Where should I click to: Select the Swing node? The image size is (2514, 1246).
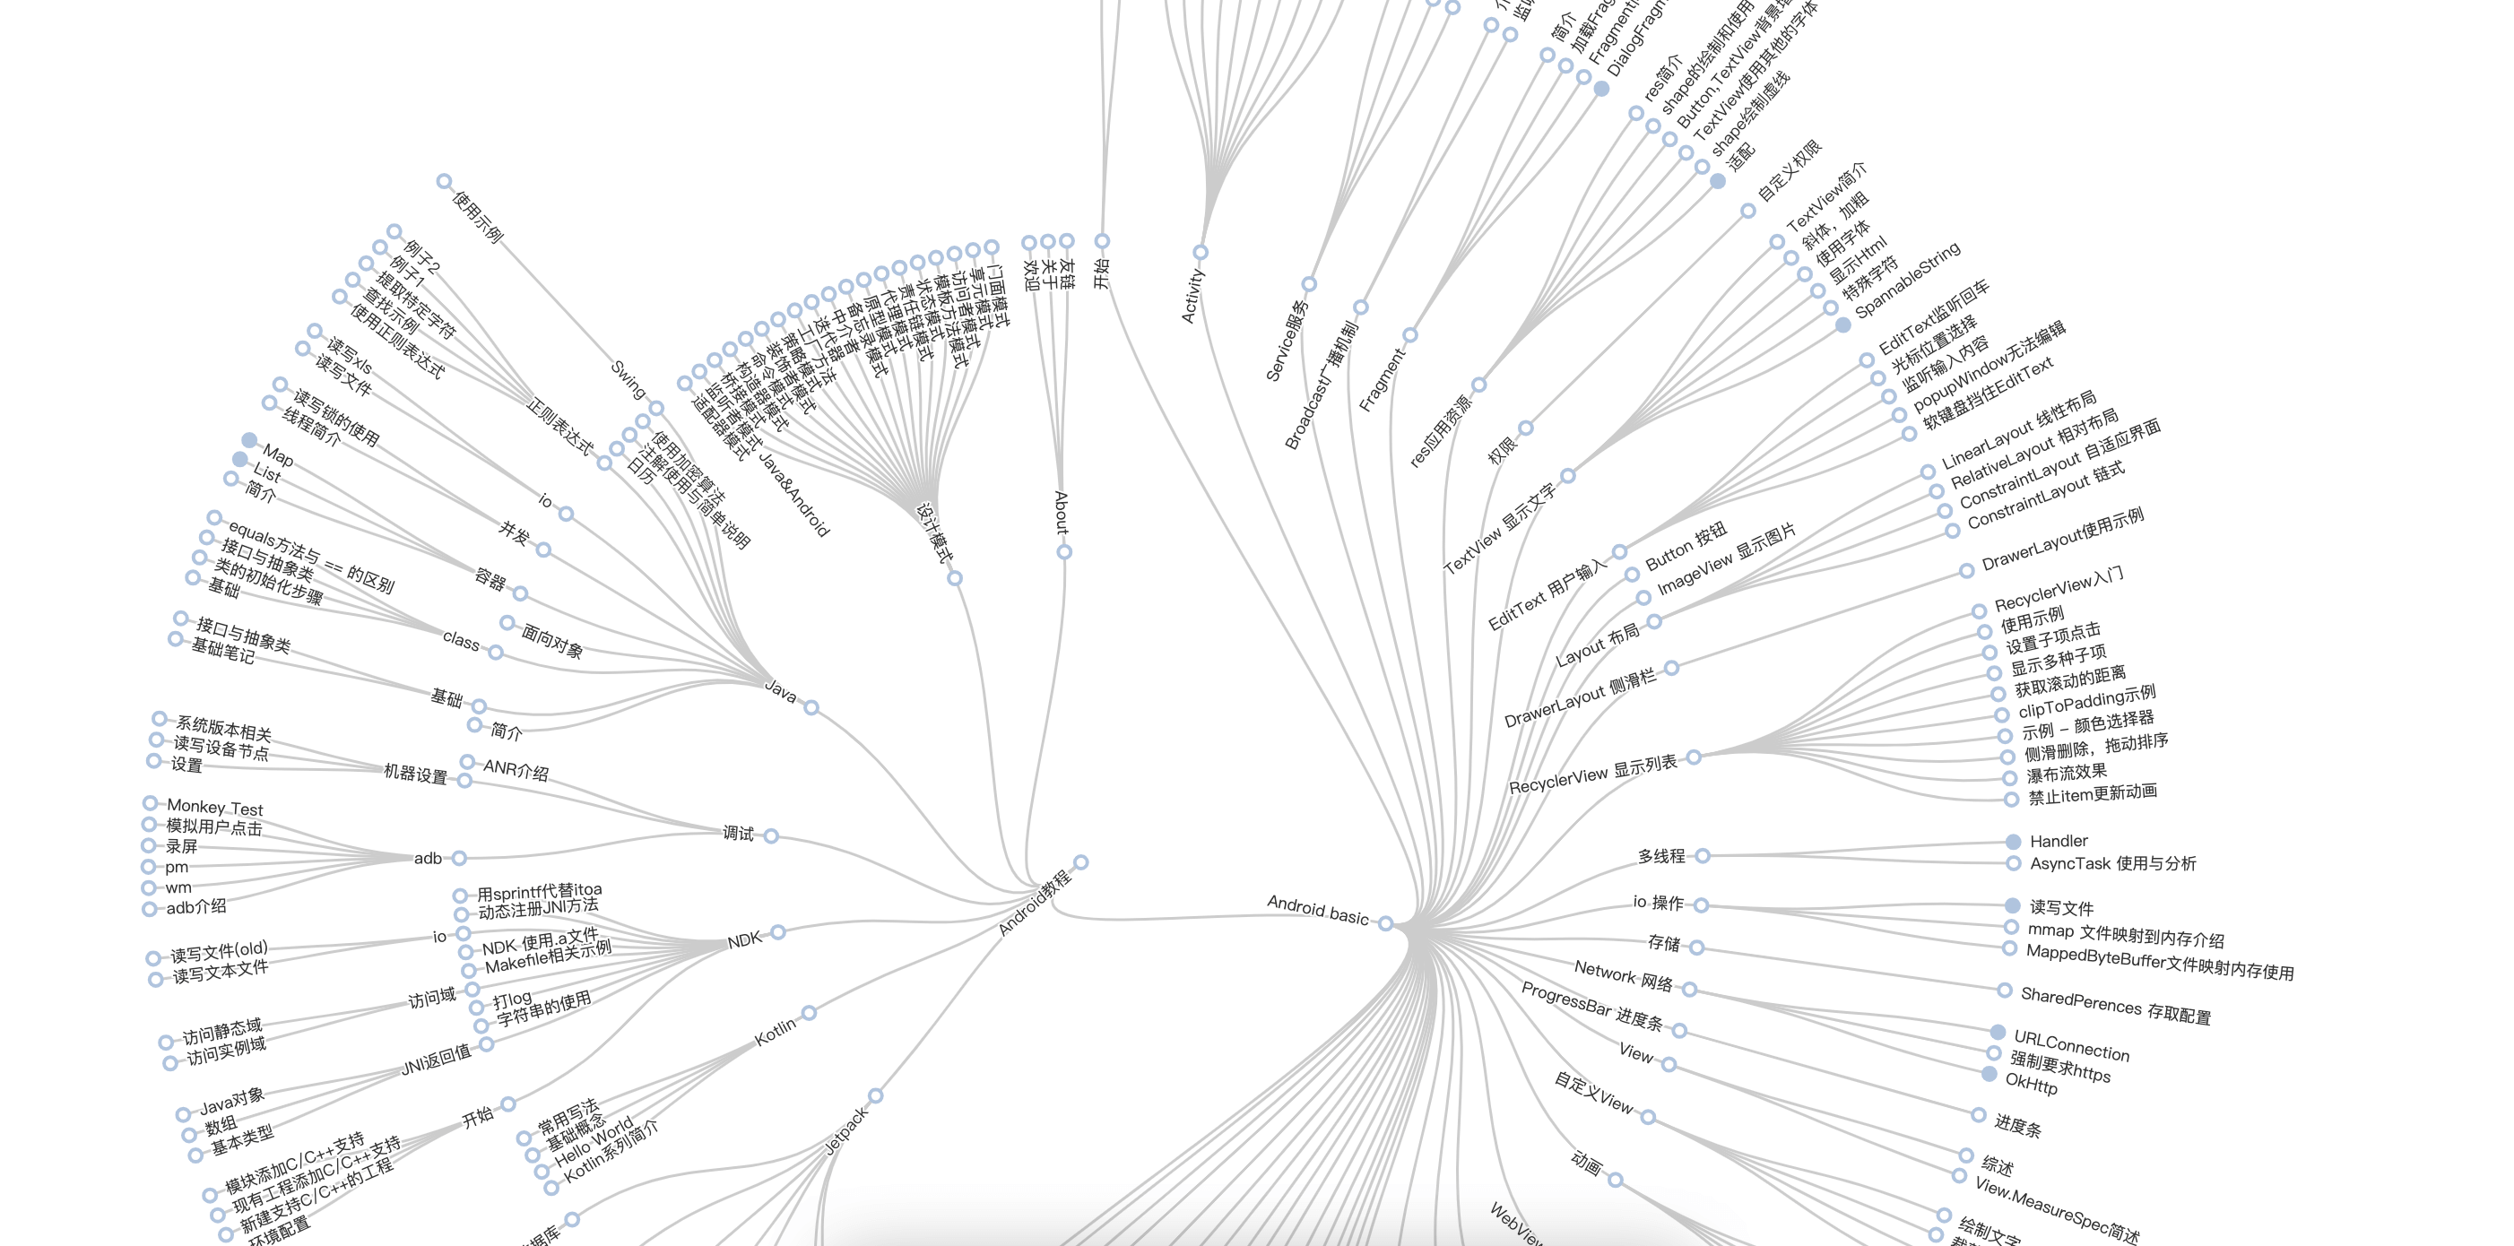657,409
